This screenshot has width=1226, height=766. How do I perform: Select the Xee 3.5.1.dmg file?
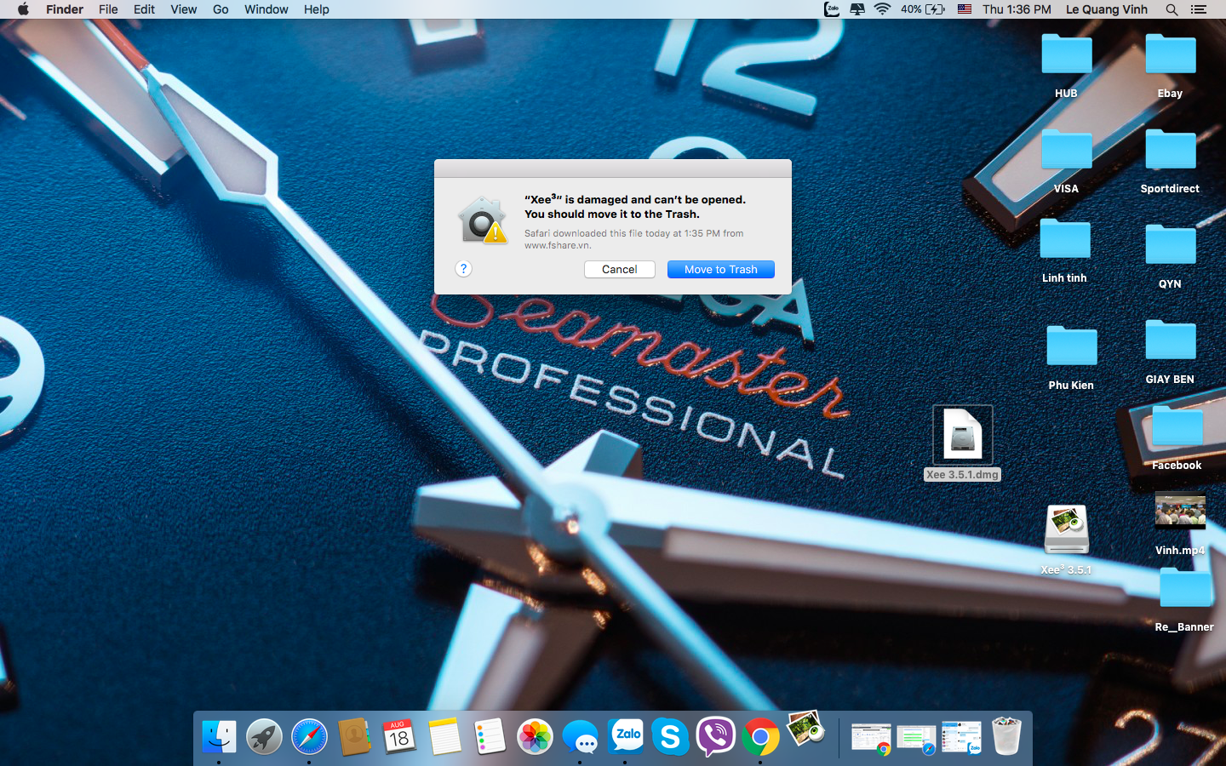[x=962, y=435]
